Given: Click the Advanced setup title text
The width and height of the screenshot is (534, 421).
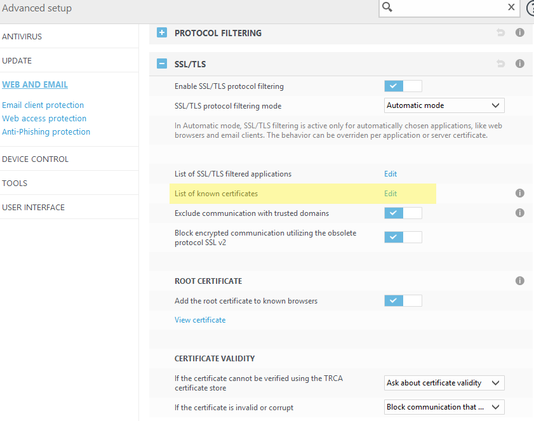Looking at the screenshot, I should (x=37, y=8).
